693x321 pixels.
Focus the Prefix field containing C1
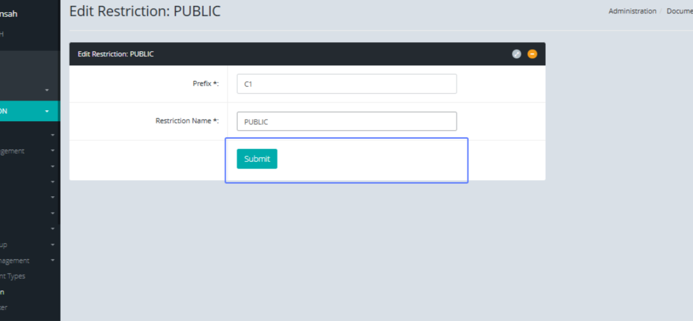coord(346,84)
